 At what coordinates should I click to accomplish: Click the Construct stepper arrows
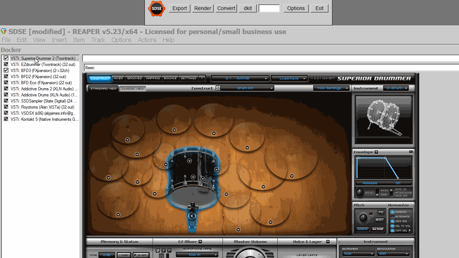click(218, 88)
